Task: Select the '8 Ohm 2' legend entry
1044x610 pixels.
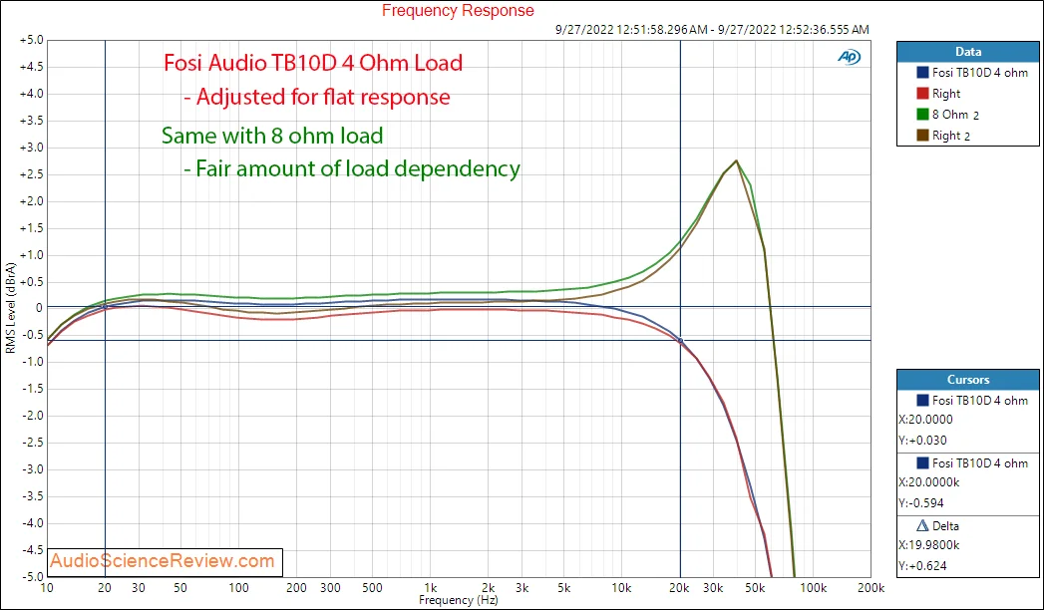Action: coord(955,115)
